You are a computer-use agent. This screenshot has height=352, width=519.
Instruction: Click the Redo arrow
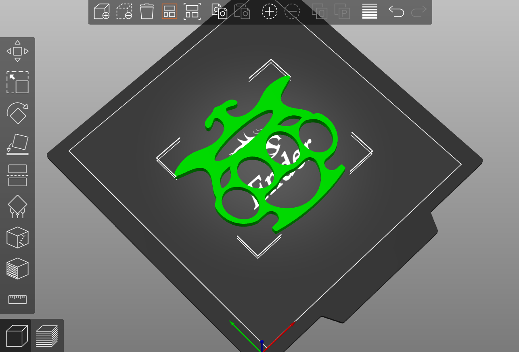[419, 11]
